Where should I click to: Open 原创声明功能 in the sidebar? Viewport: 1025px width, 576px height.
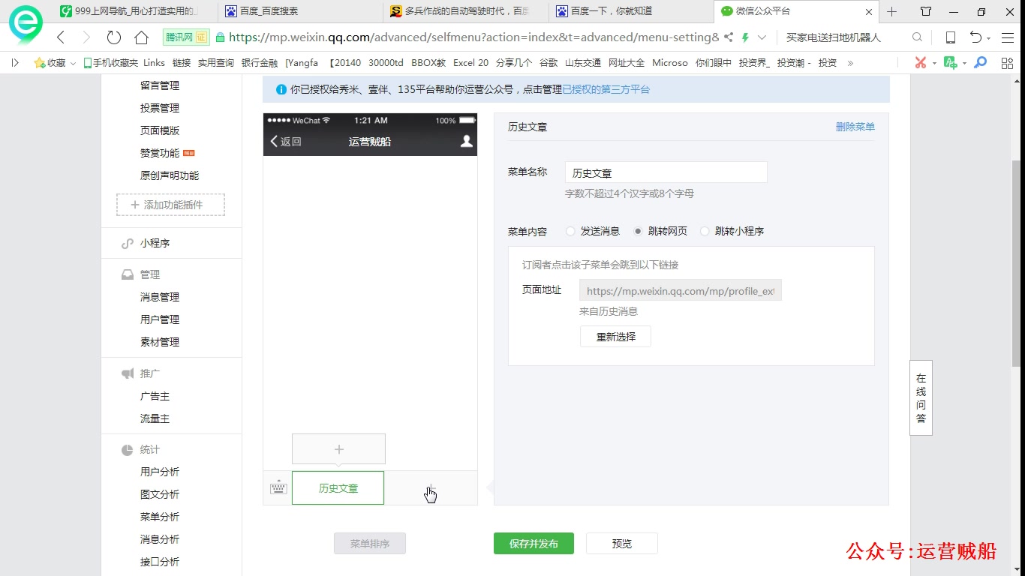(x=170, y=175)
